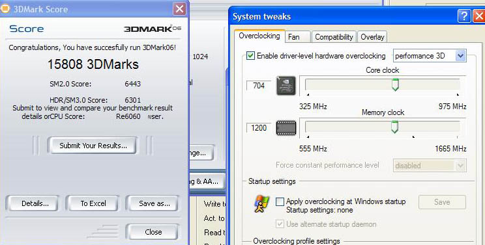The height and width of the screenshot is (245, 485).
Task: Click the 975 MHz core maximum label
Action: click(452, 107)
